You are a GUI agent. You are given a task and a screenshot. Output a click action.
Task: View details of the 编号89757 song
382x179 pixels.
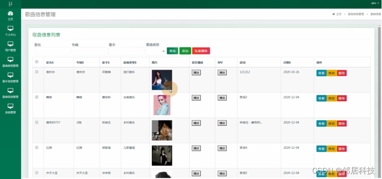pyautogui.click(x=321, y=124)
